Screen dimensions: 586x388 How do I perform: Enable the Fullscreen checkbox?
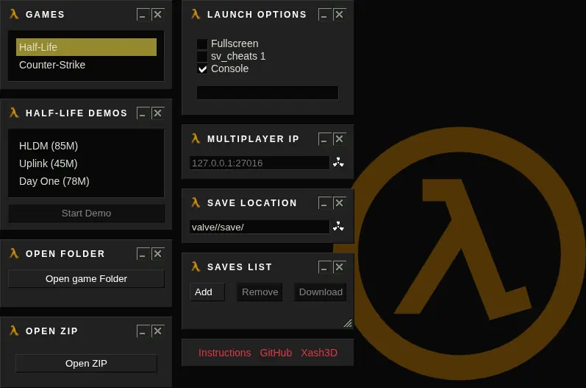(x=202, y=44)
